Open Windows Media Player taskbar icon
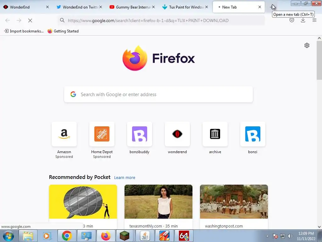This screenshot has width=322, height=242. coord(47,236)
